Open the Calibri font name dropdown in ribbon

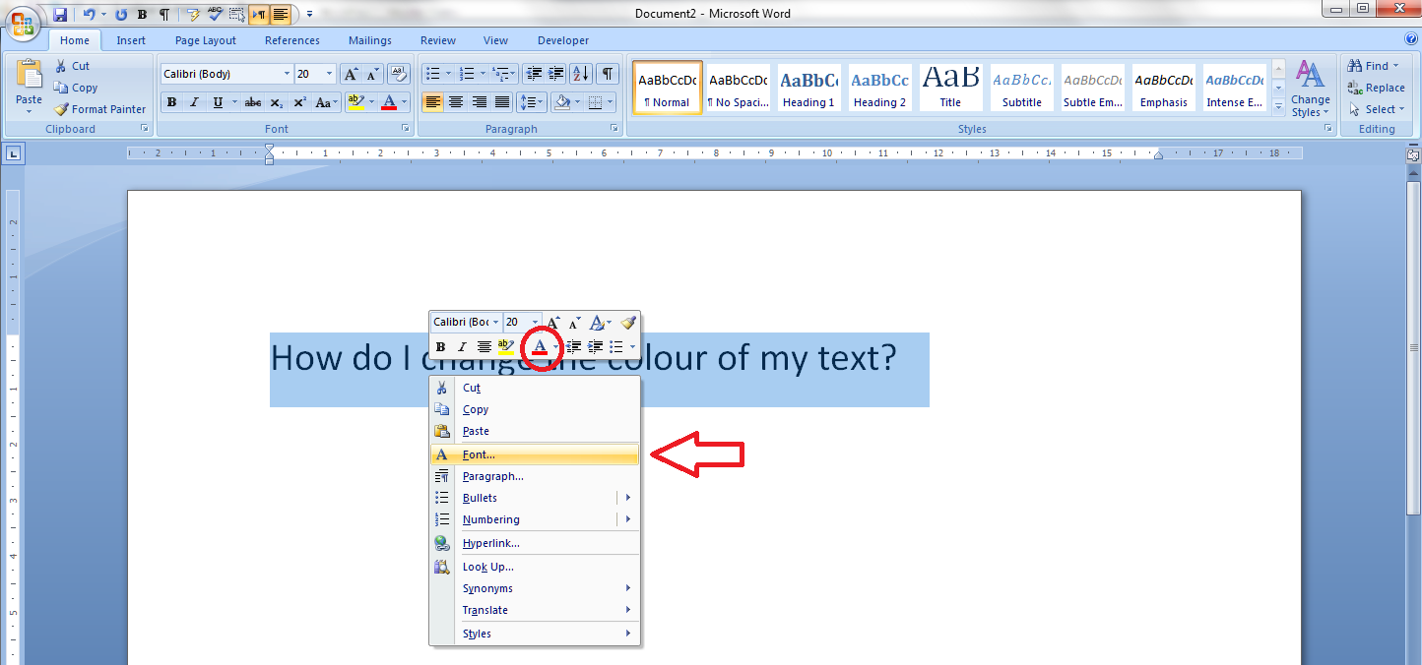tap(287, 74)
